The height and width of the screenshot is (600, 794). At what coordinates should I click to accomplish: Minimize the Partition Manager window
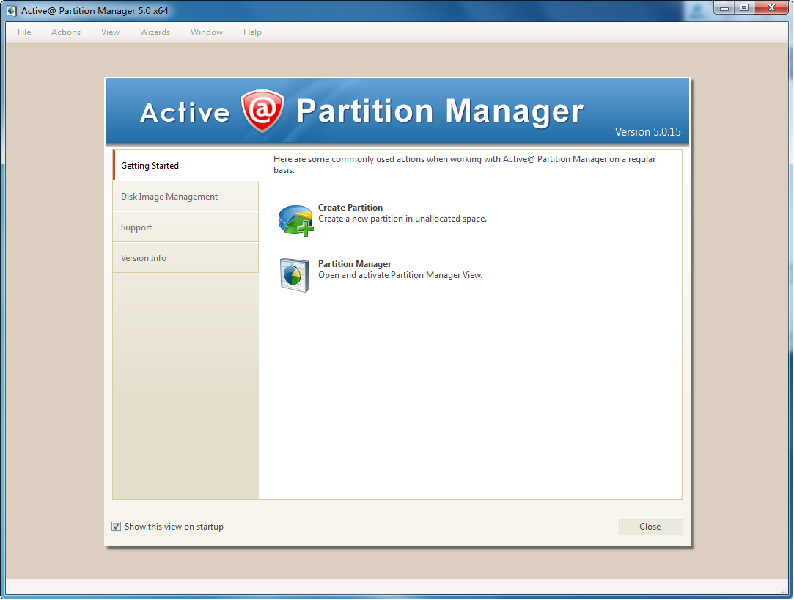[x=724, y=8]
